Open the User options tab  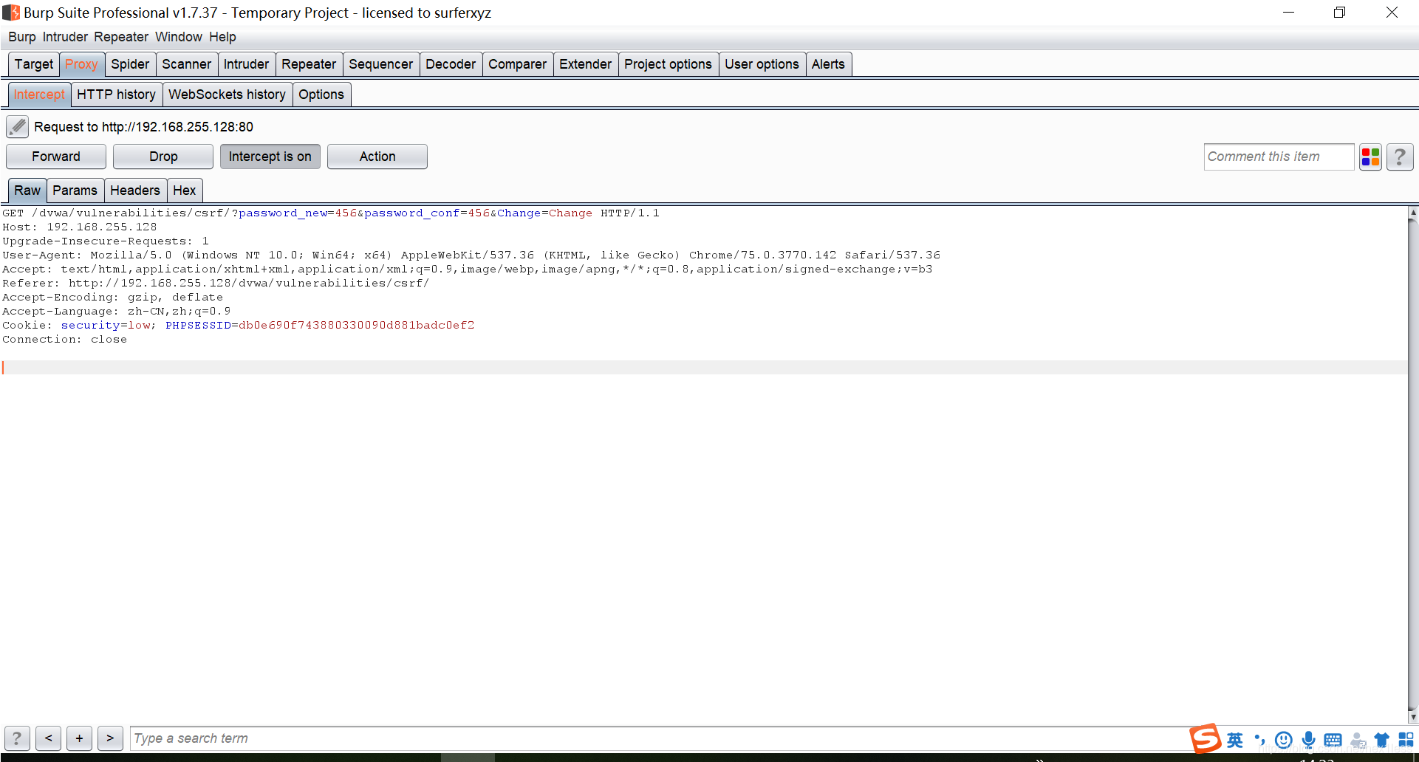(x=762, y=64)
